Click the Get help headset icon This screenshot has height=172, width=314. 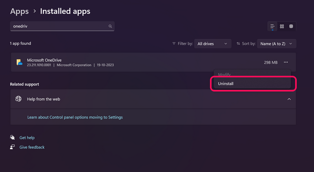[x=13, y=138]
